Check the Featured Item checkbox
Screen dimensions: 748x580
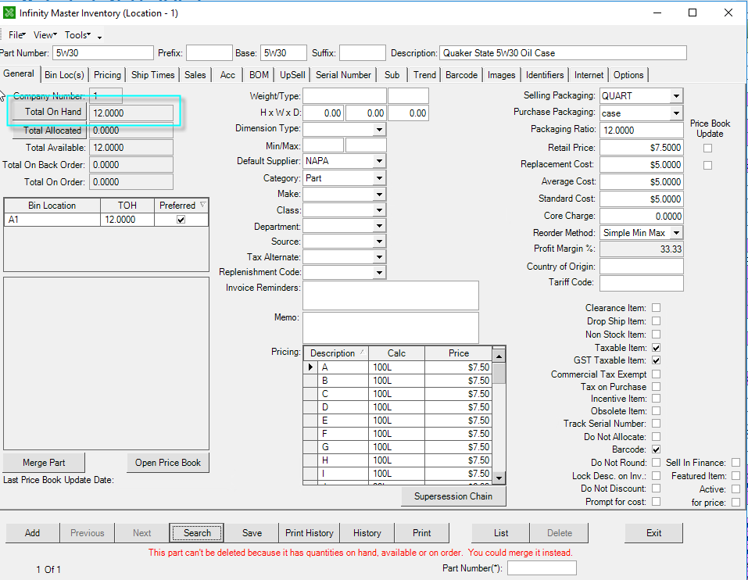pos(735,476)
